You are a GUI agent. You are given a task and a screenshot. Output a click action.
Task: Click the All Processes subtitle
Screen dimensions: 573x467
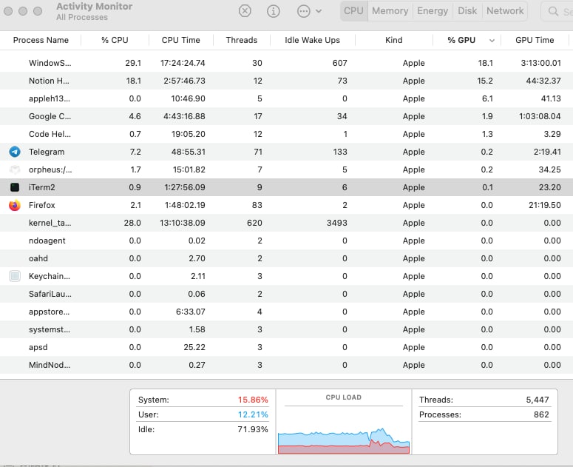(x=82, y=17)
